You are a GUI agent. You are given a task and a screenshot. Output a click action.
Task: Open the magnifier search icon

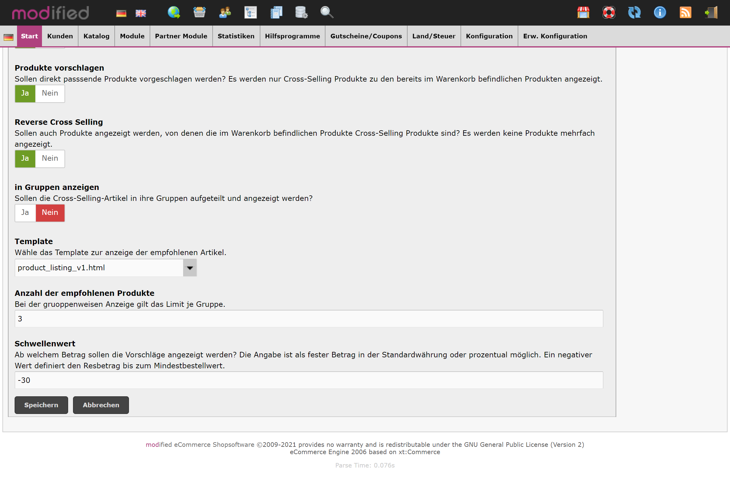(x=326, y=12)
